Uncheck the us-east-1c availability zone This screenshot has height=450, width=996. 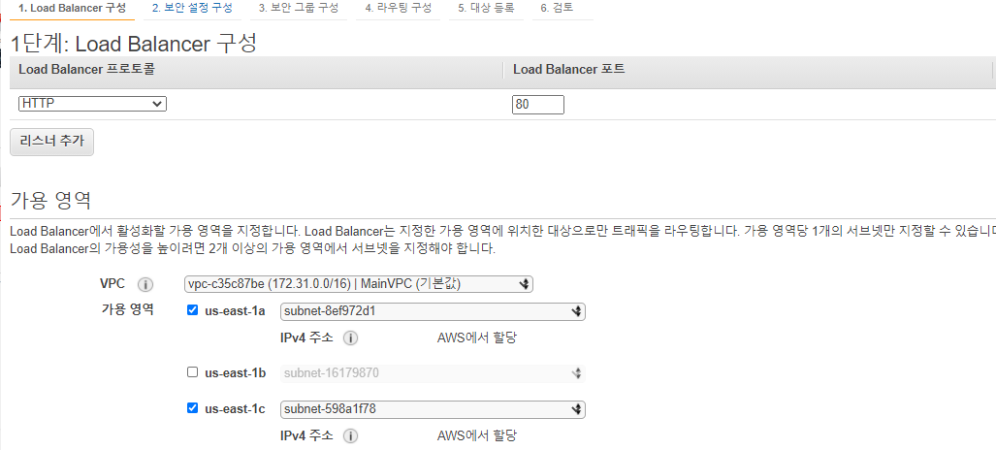click(193, 408)
